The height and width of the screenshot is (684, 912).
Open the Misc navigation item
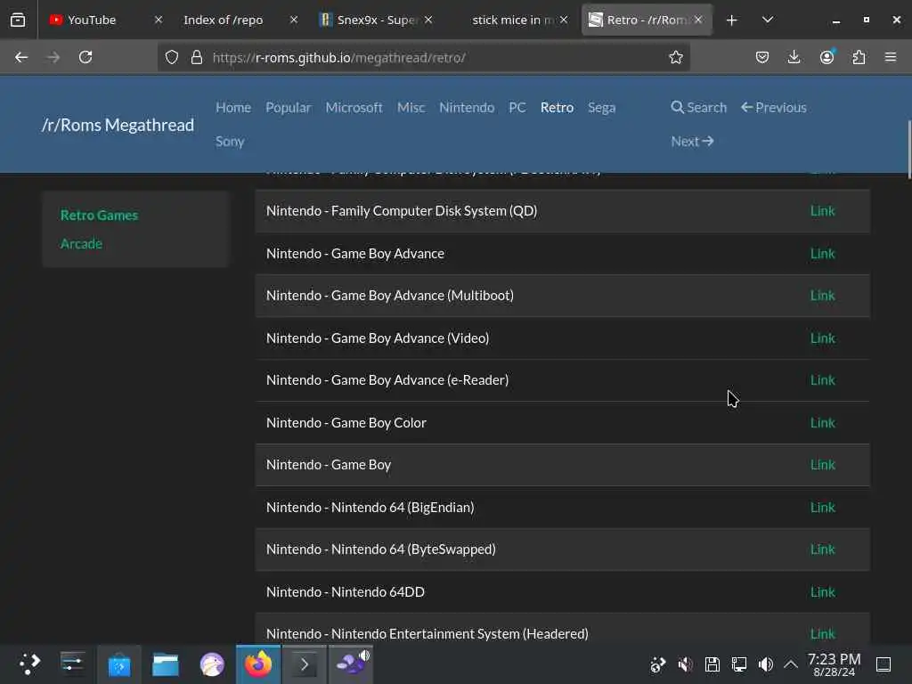tap(411, 108)
